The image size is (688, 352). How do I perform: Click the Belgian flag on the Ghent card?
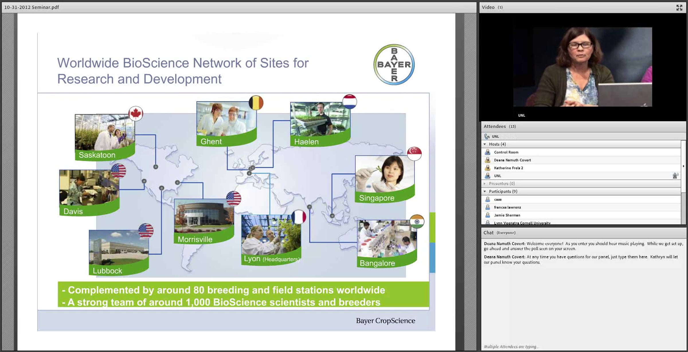[x=256, y=102]
